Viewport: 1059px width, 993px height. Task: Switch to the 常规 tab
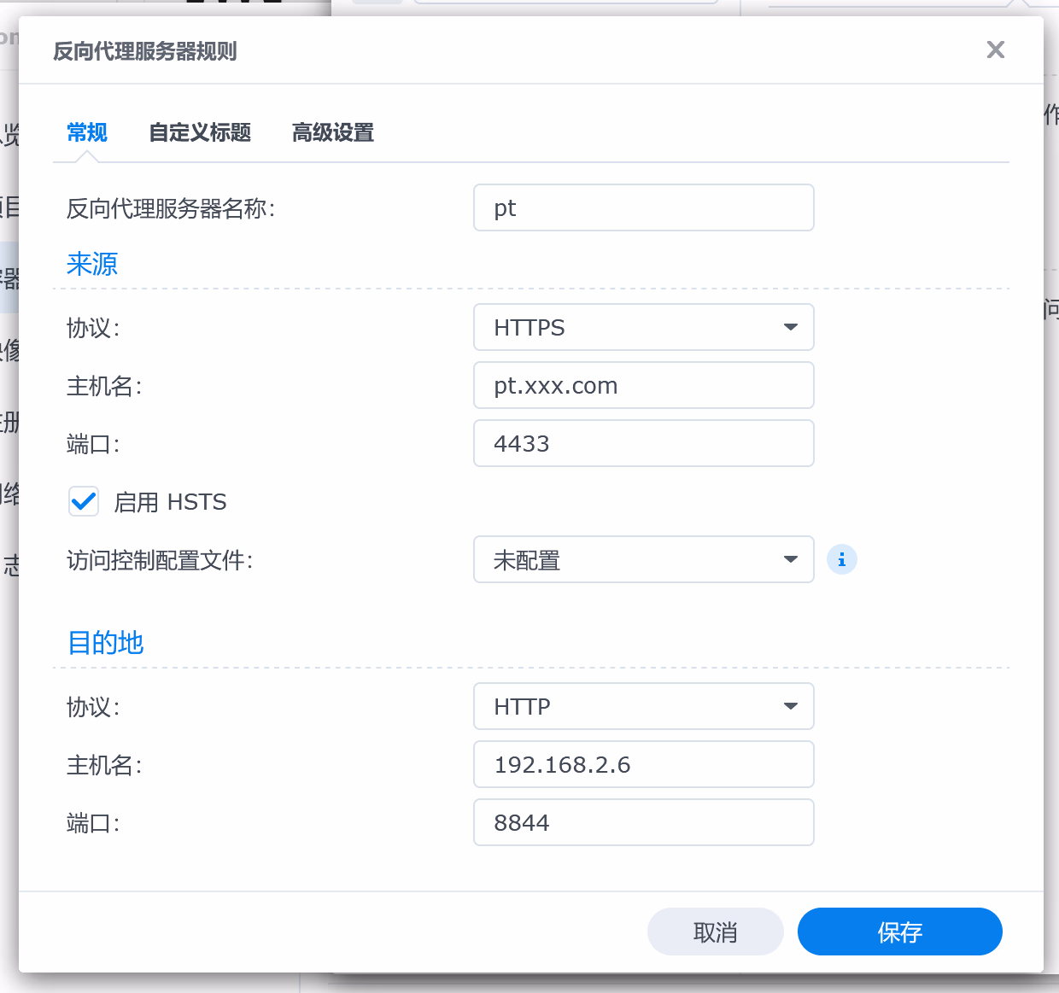coord(87,132)
